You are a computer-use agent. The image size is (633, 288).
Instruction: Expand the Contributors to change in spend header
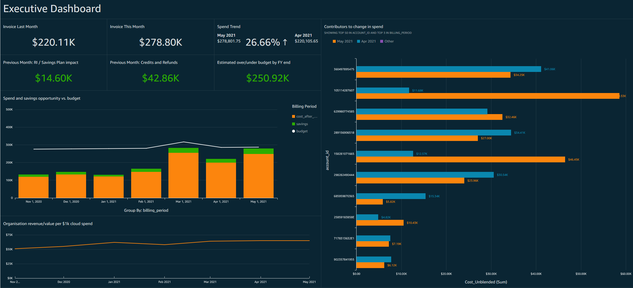coord(354,26)
